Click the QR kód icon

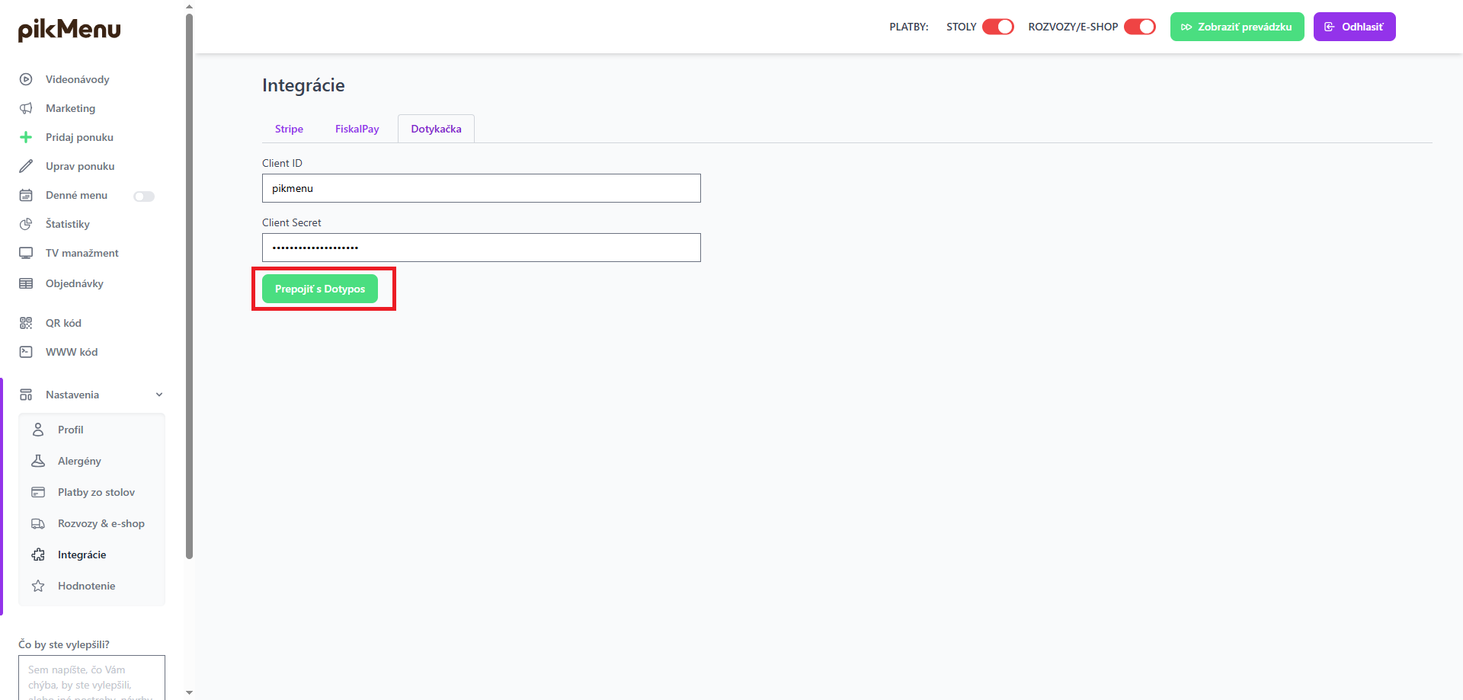26,323
